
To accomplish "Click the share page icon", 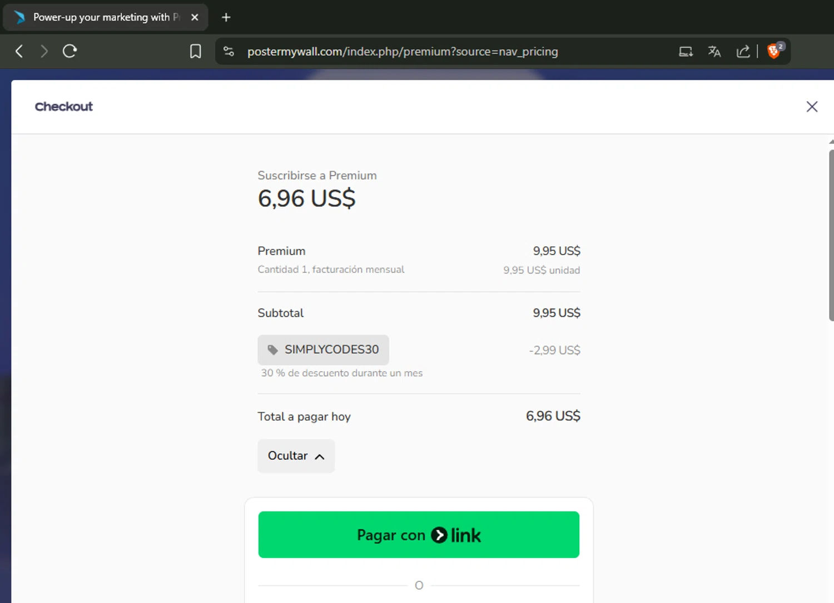I will 743,52.
